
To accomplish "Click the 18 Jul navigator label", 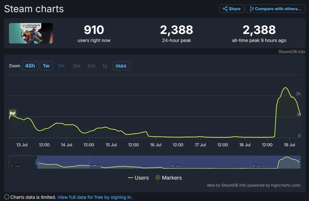I will tap(256, 166).
